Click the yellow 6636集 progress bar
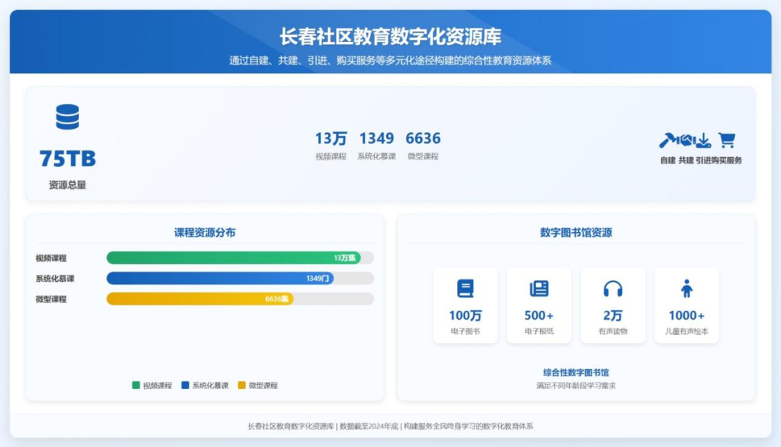This screenshot has width=781, height=447. tap(200, 299)
